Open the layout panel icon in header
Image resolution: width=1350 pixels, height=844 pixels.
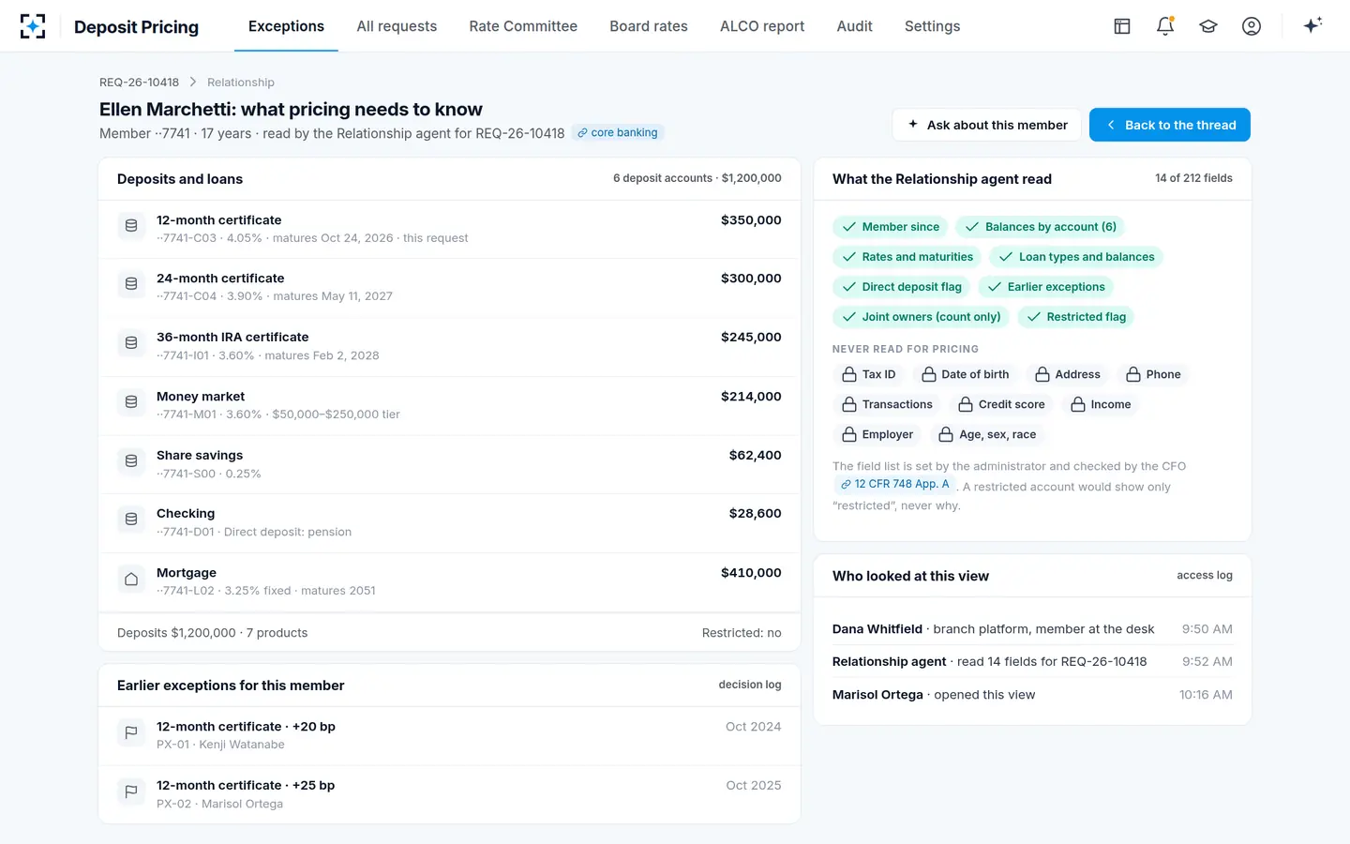click(1122, 26)
